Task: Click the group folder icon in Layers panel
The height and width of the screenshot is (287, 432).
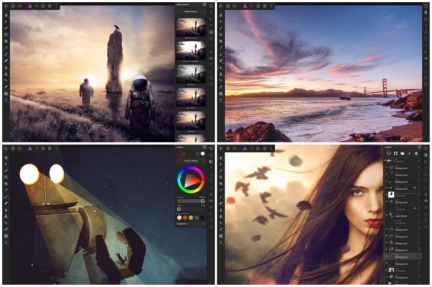Action: (x=402, y=153)
